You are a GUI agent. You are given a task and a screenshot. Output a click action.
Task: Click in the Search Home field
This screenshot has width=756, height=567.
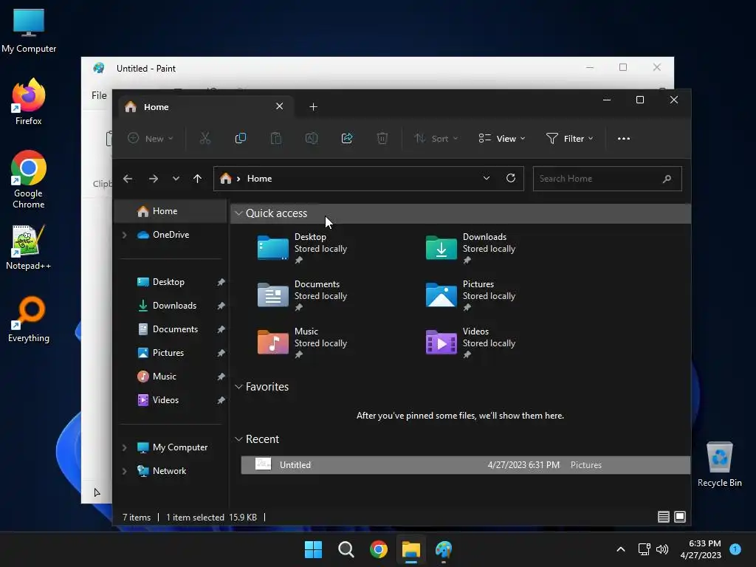pos(607,179)
